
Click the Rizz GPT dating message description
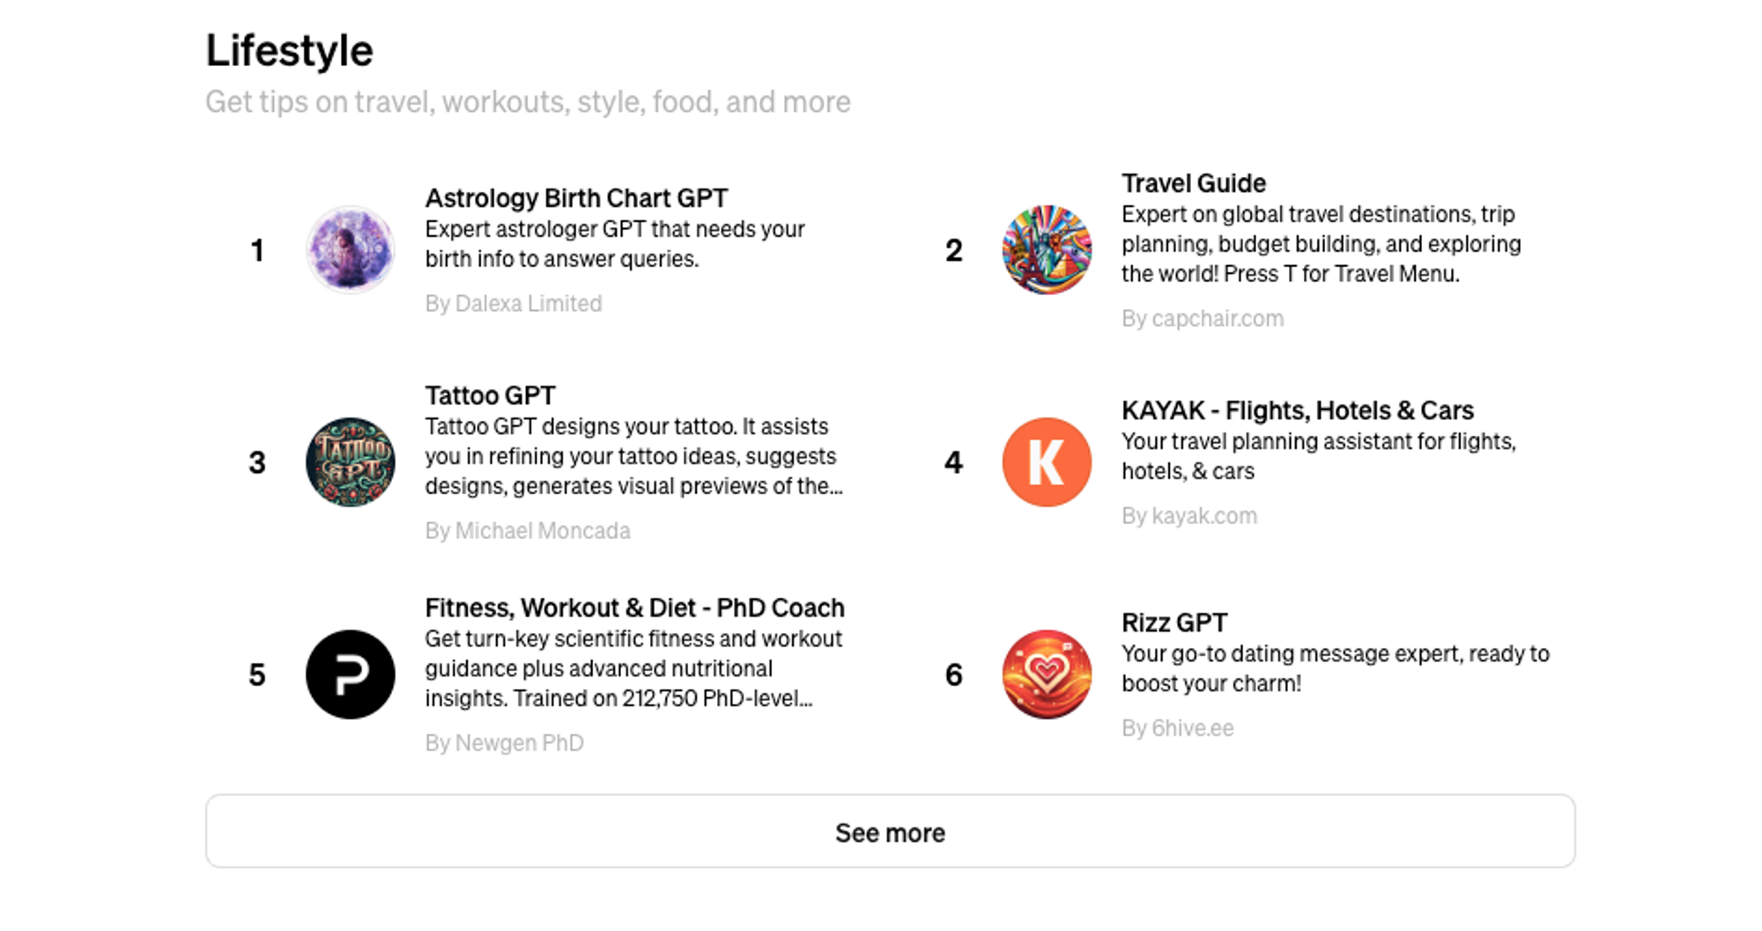(x=1335, y=669)
